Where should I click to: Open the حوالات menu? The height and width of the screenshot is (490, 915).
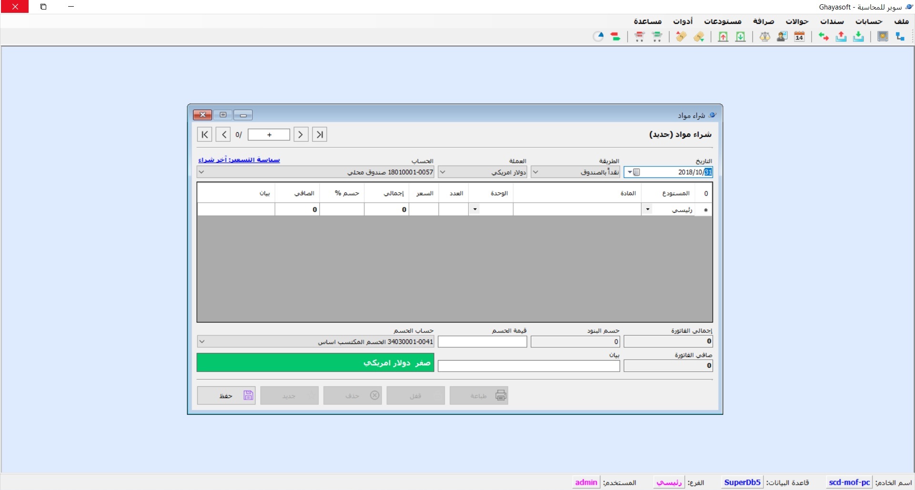[797, 21]
